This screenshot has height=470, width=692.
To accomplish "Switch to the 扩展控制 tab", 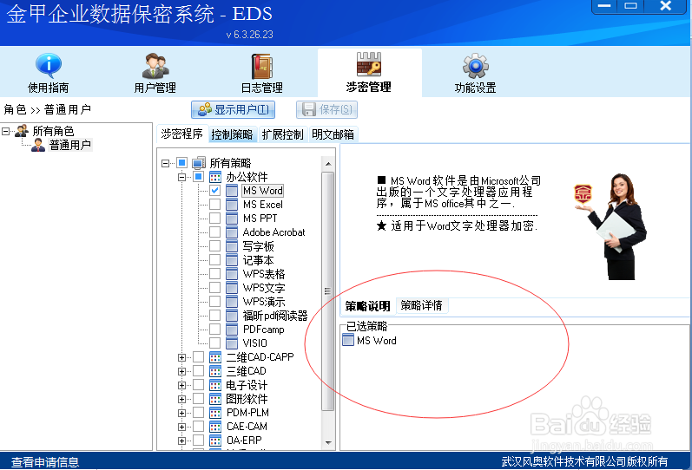I will [282, 134].
